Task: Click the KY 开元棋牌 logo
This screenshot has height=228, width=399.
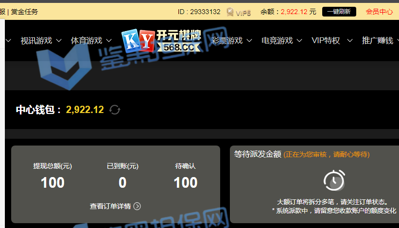Action: tap(161, 41)
